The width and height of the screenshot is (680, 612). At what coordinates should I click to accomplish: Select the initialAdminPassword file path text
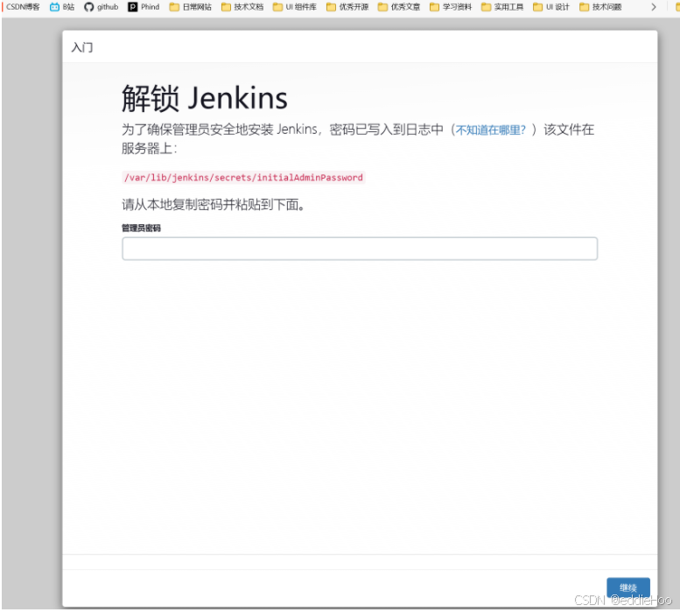(x=243, y=178)
